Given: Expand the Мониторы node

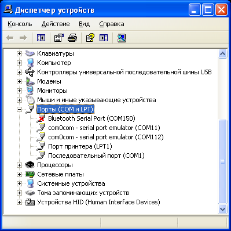Looking at the screenshot, I should tap(19, 91).
